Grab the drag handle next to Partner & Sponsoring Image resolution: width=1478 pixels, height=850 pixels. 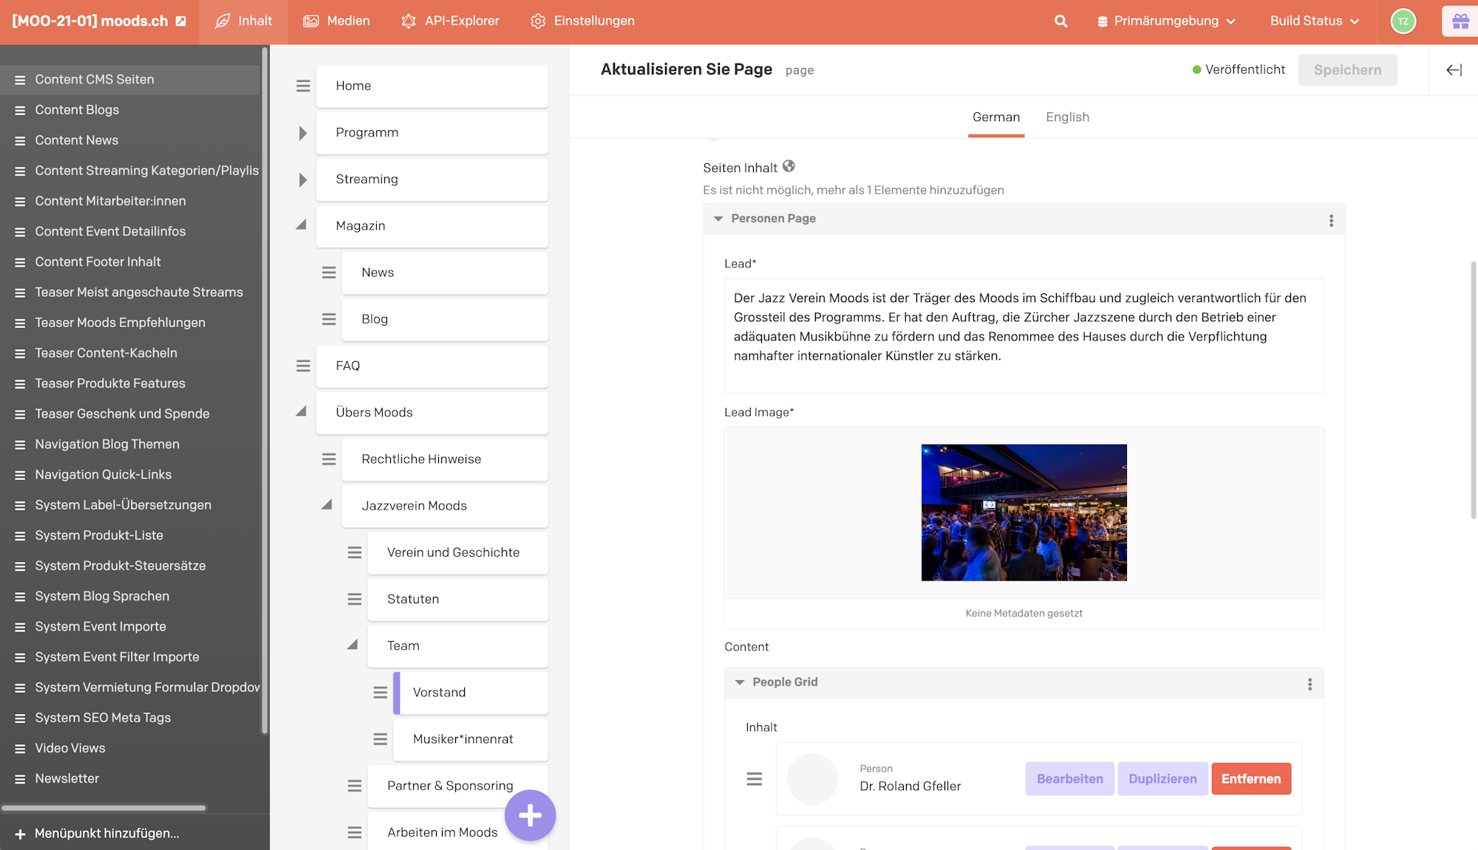point(355,786)
